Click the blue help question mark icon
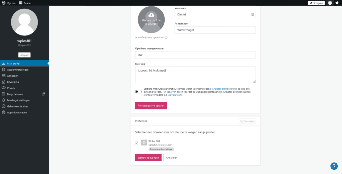Screen dimensions: 342x174 coord(334,166)
